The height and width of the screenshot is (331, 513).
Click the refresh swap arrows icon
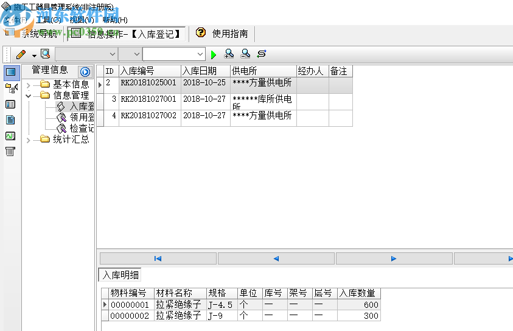coord(262,54)
